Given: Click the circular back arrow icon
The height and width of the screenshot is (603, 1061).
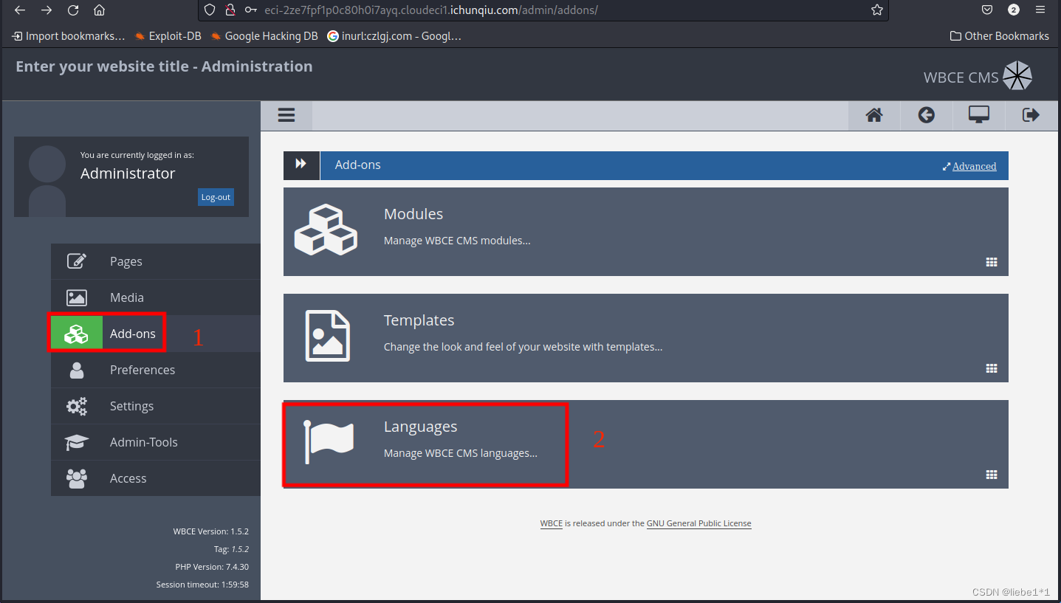Looking at the screenshot, I should coord(927,115).
